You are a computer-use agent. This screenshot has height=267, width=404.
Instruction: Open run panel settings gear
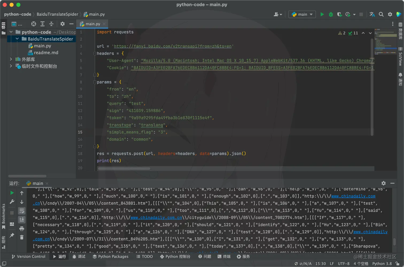click(384, 183)
